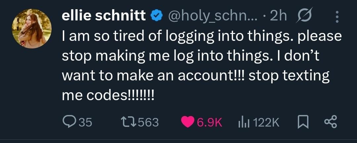Open the three-dot more options menu
357x143 pixels.
point(337,16)
